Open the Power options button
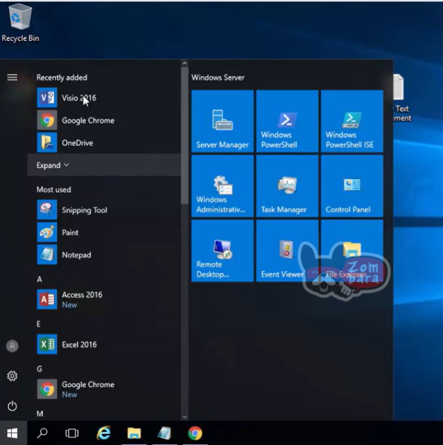 click(12, 406)
